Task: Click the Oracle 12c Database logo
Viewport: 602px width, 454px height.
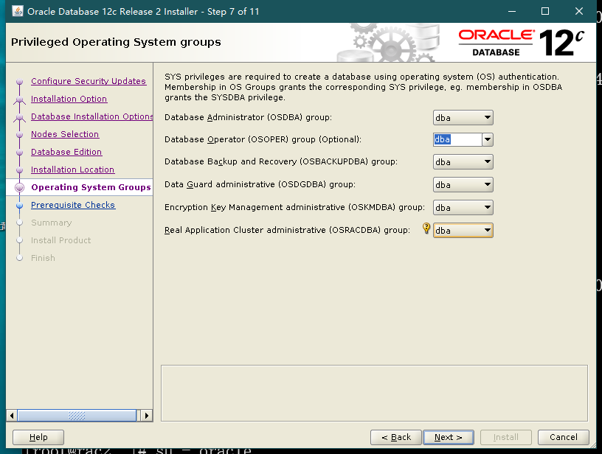Action: [522, 43]
